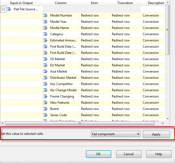The width and height of the screenshot is (175, 163).
Task: Click the horizontal scrollbar right arrow
Action: (x=163, y=123)
